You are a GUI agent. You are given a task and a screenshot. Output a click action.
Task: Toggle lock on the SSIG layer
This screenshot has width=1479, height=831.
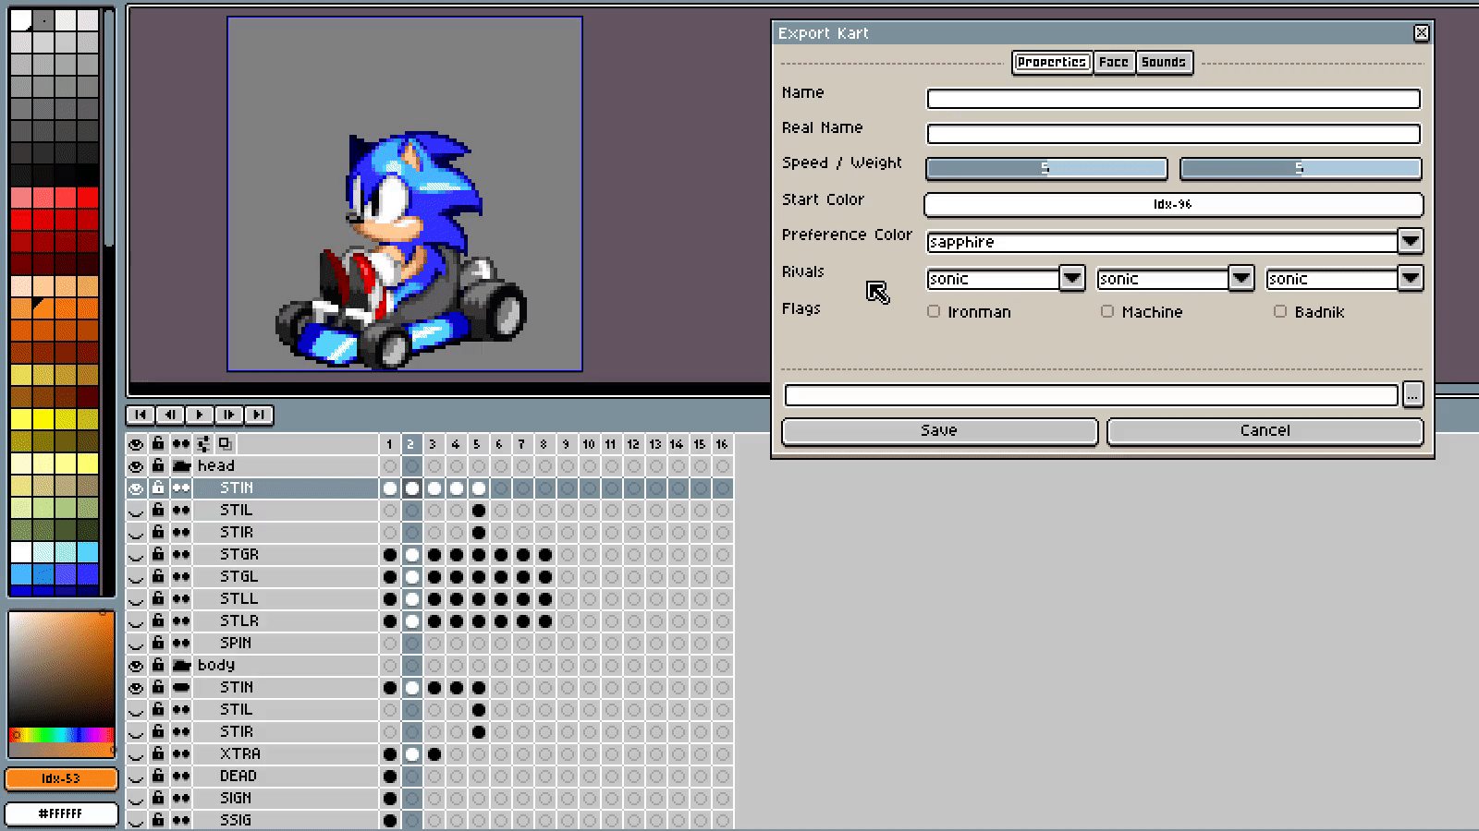tap(158, 821)
